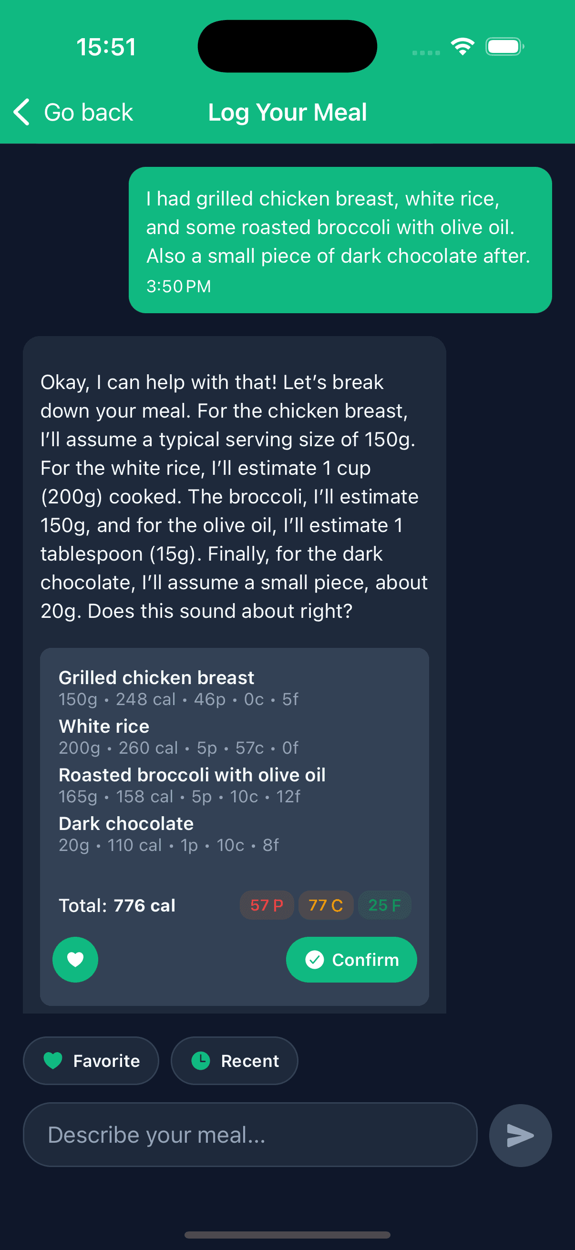
Task: Tap the Log Your Meal title
Action: click(287, 112)
